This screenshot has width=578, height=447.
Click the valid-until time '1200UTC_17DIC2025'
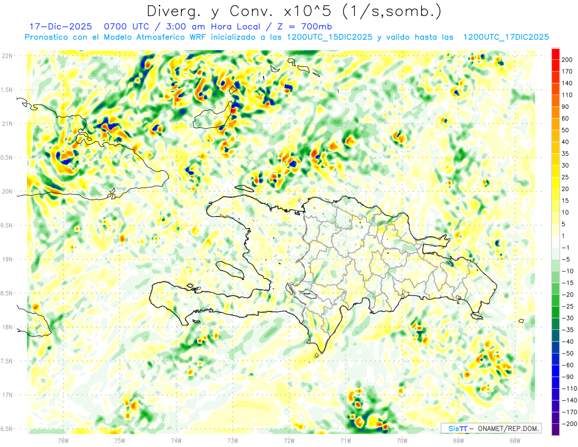tap(506, 37)
